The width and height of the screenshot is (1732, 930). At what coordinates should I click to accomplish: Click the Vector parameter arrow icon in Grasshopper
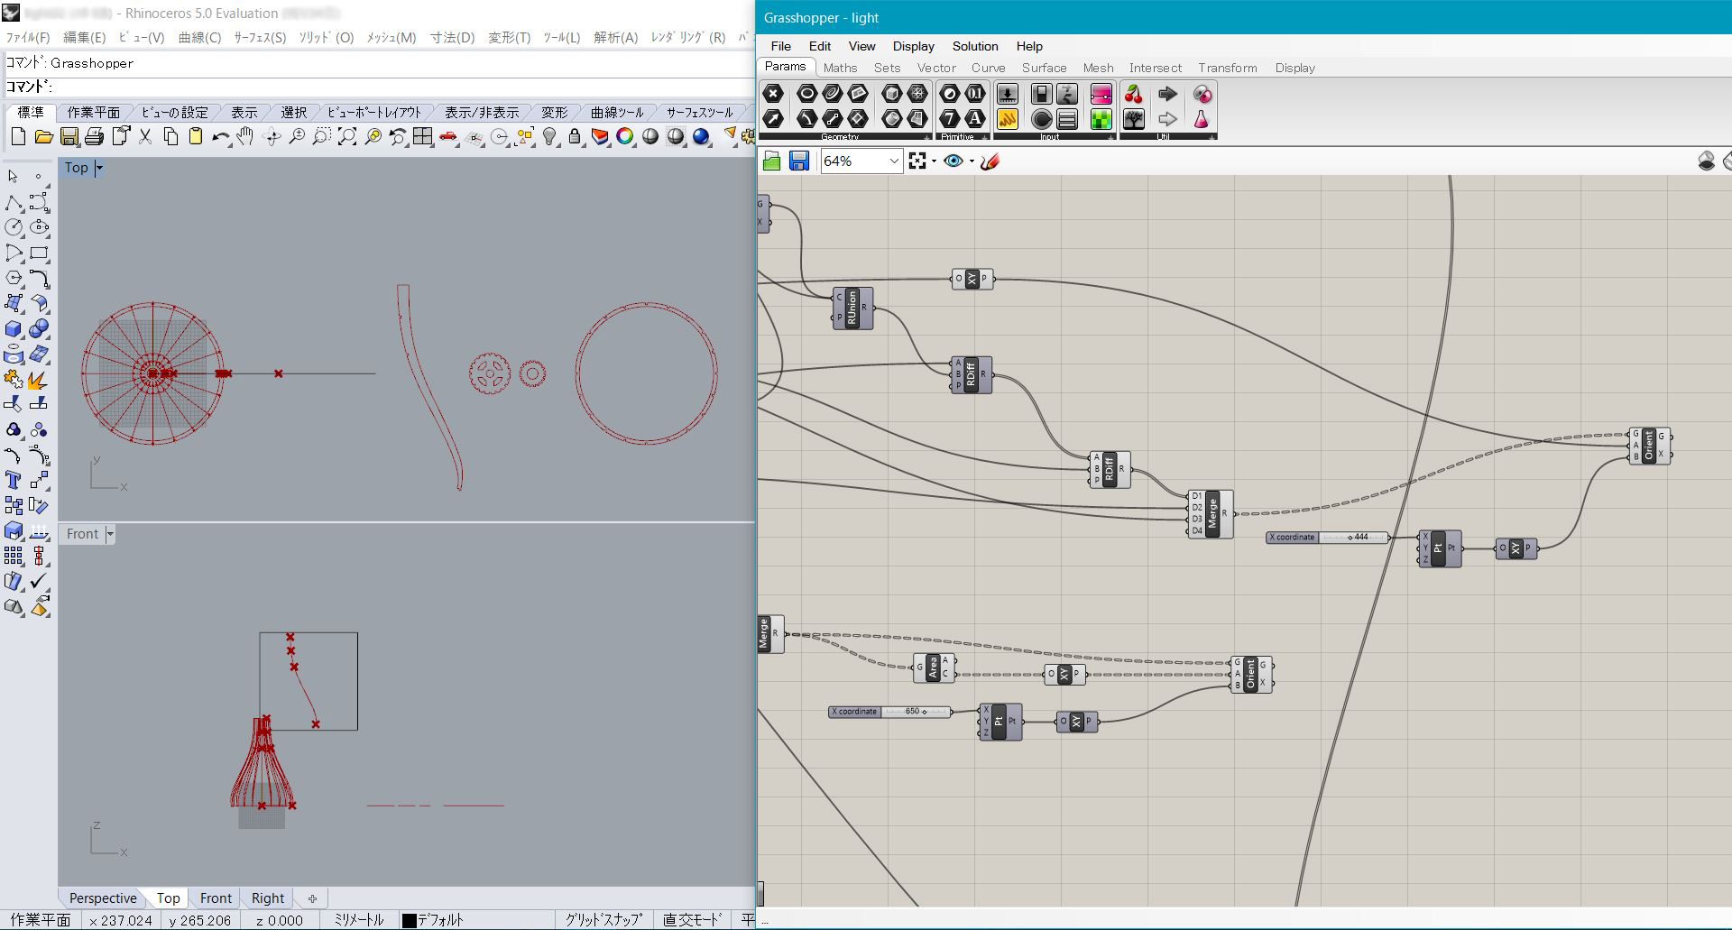(x=773, y=119)
